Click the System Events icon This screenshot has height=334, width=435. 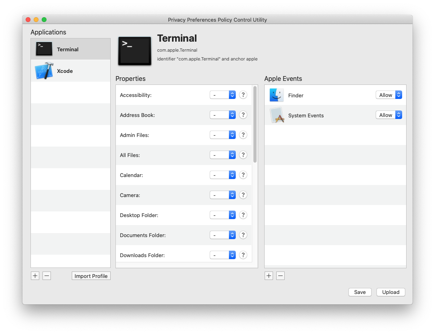[x=276, y=115]
